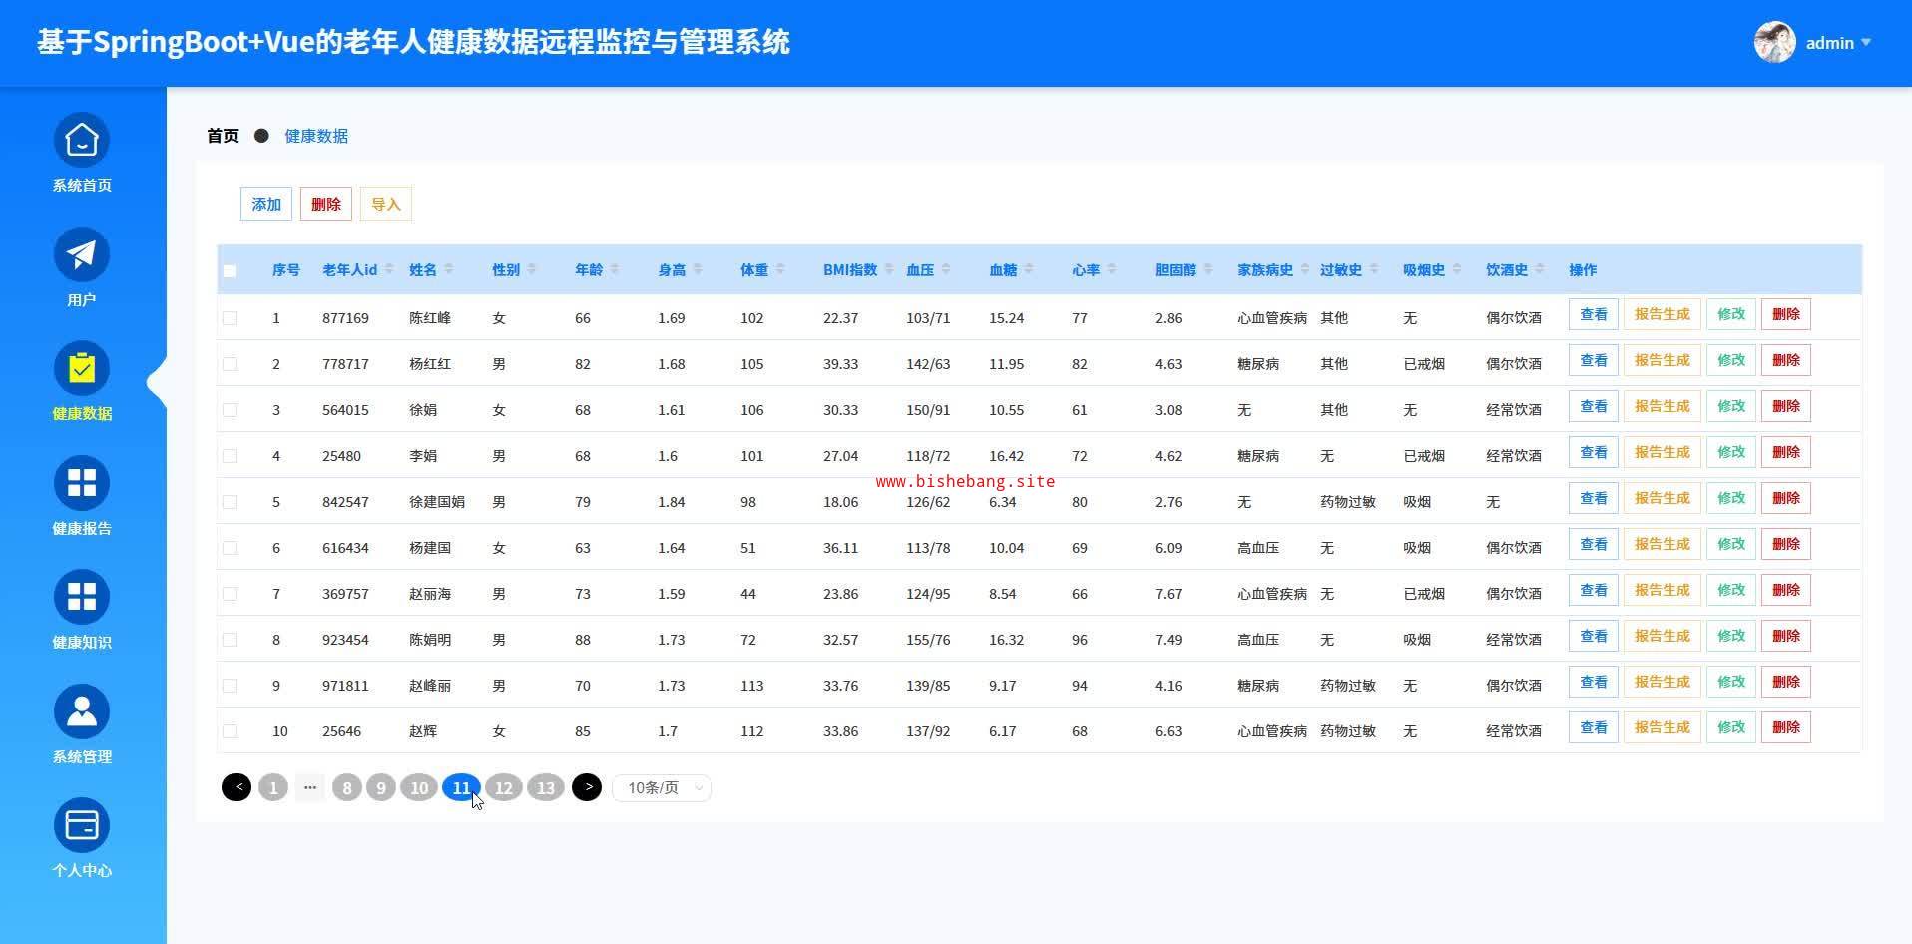
Task: Click the 用户 paper plane icon
Action: pos(82,255)
